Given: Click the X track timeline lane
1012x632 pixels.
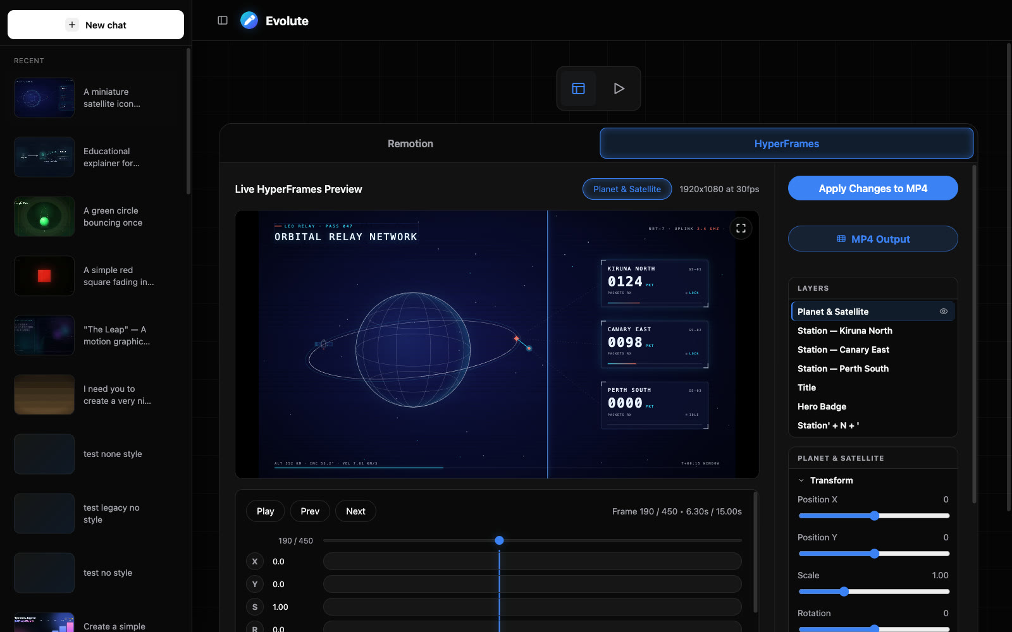Looking at the screenshot, I should click(532, 561).
